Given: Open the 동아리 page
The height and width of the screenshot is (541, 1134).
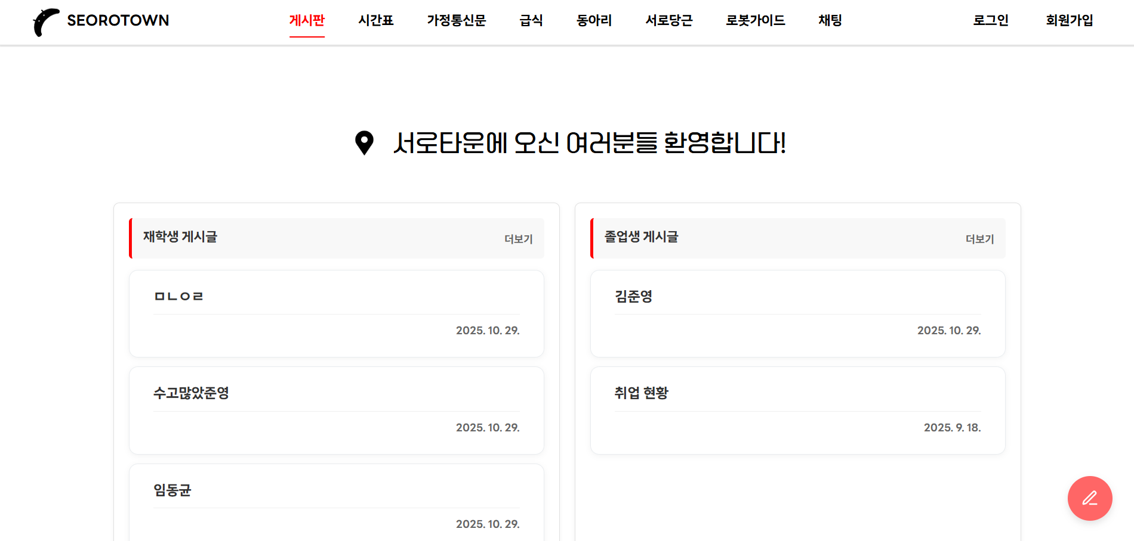Looking at the screenshot, I should [x=594, y=21].
